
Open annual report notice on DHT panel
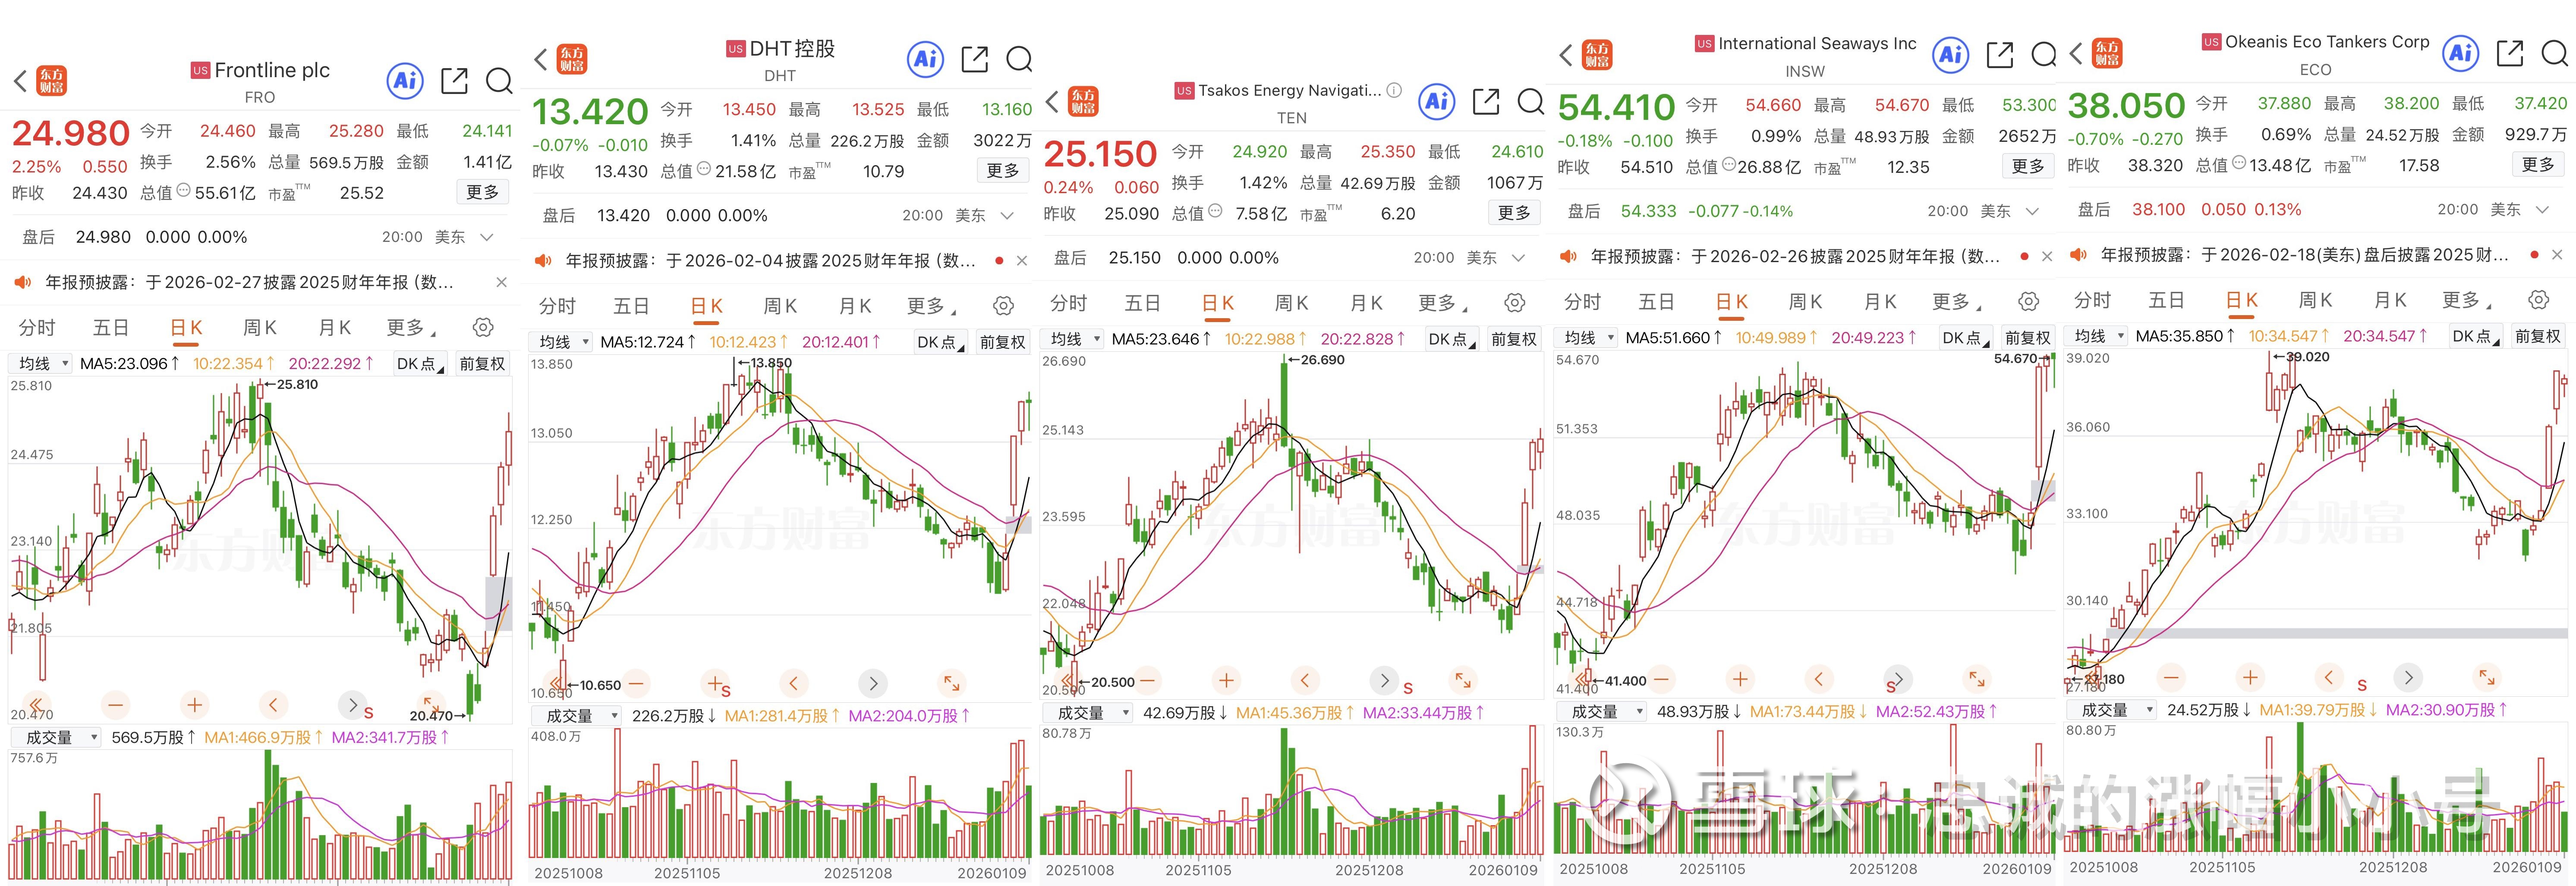tap(770, 261)
